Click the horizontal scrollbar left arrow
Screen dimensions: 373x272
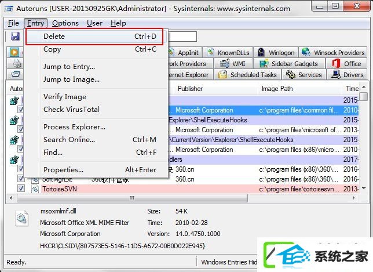11,198
